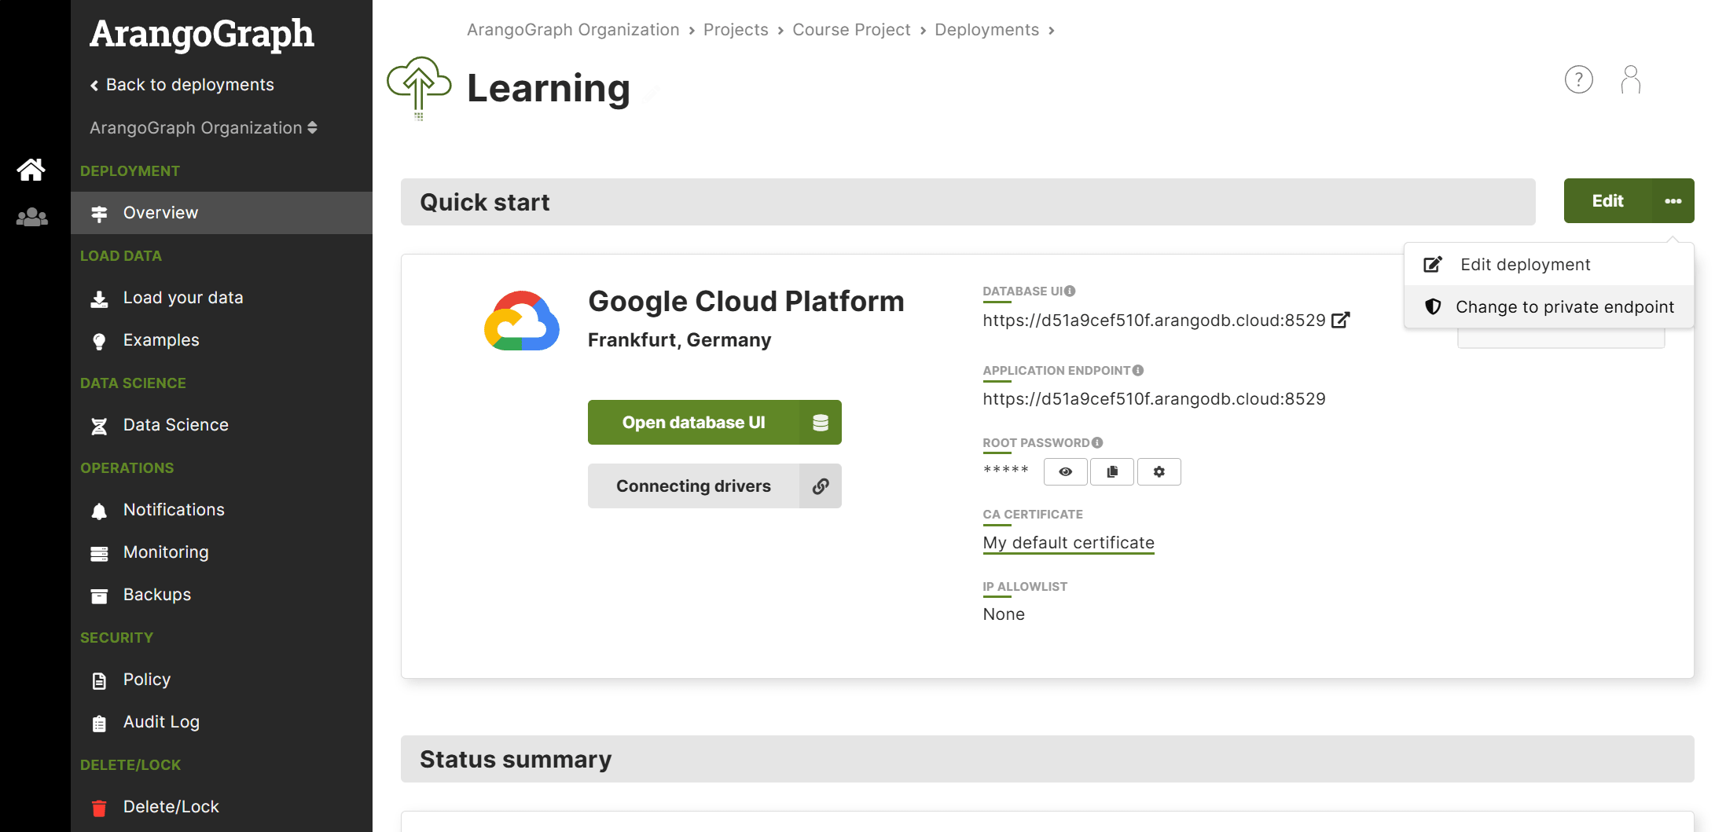The image size is (1715, 832).
Task: Open My default certificate link
Action: click(1069, 543)
